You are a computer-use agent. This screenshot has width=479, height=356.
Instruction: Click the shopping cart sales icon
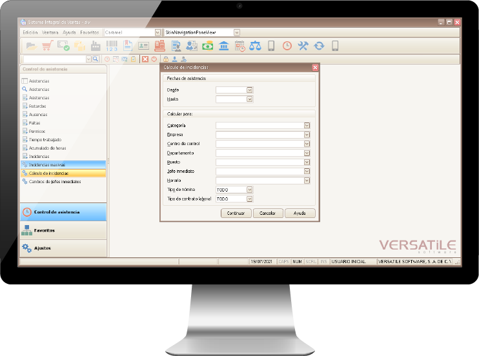47,46
